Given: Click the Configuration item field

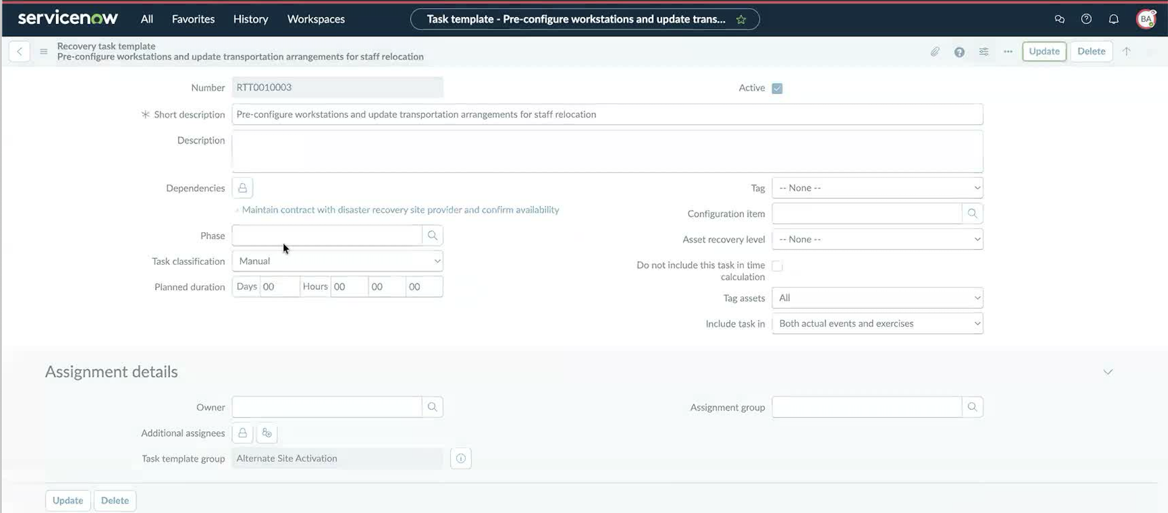Looking at the screenshot, I should (867, 213).
